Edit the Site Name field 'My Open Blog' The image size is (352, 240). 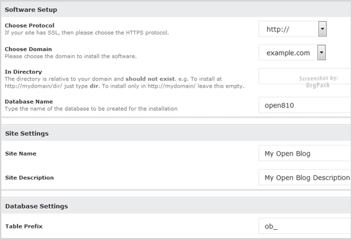click(x=305, y=154)
